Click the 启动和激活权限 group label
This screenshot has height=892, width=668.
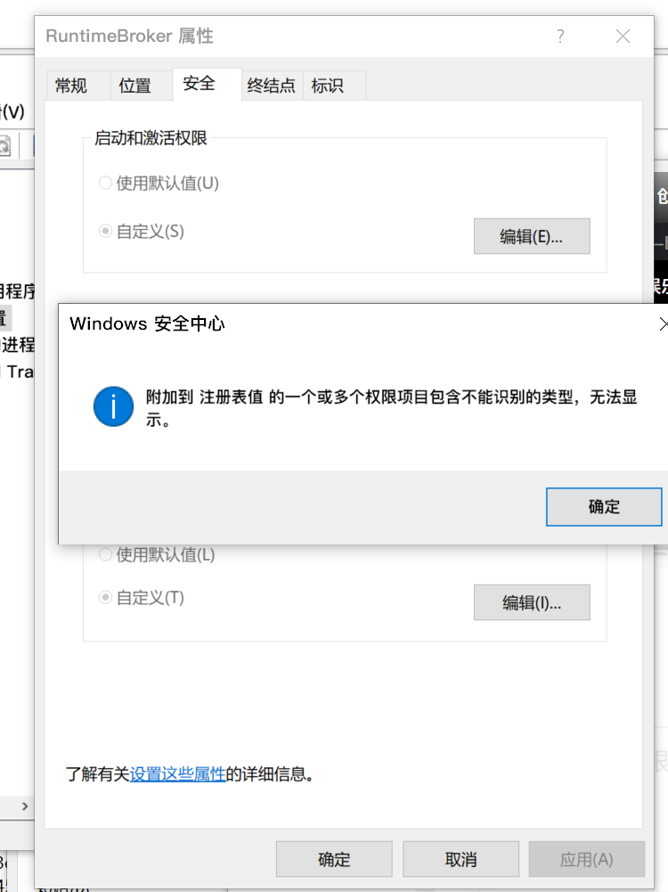tap(151, 138)
